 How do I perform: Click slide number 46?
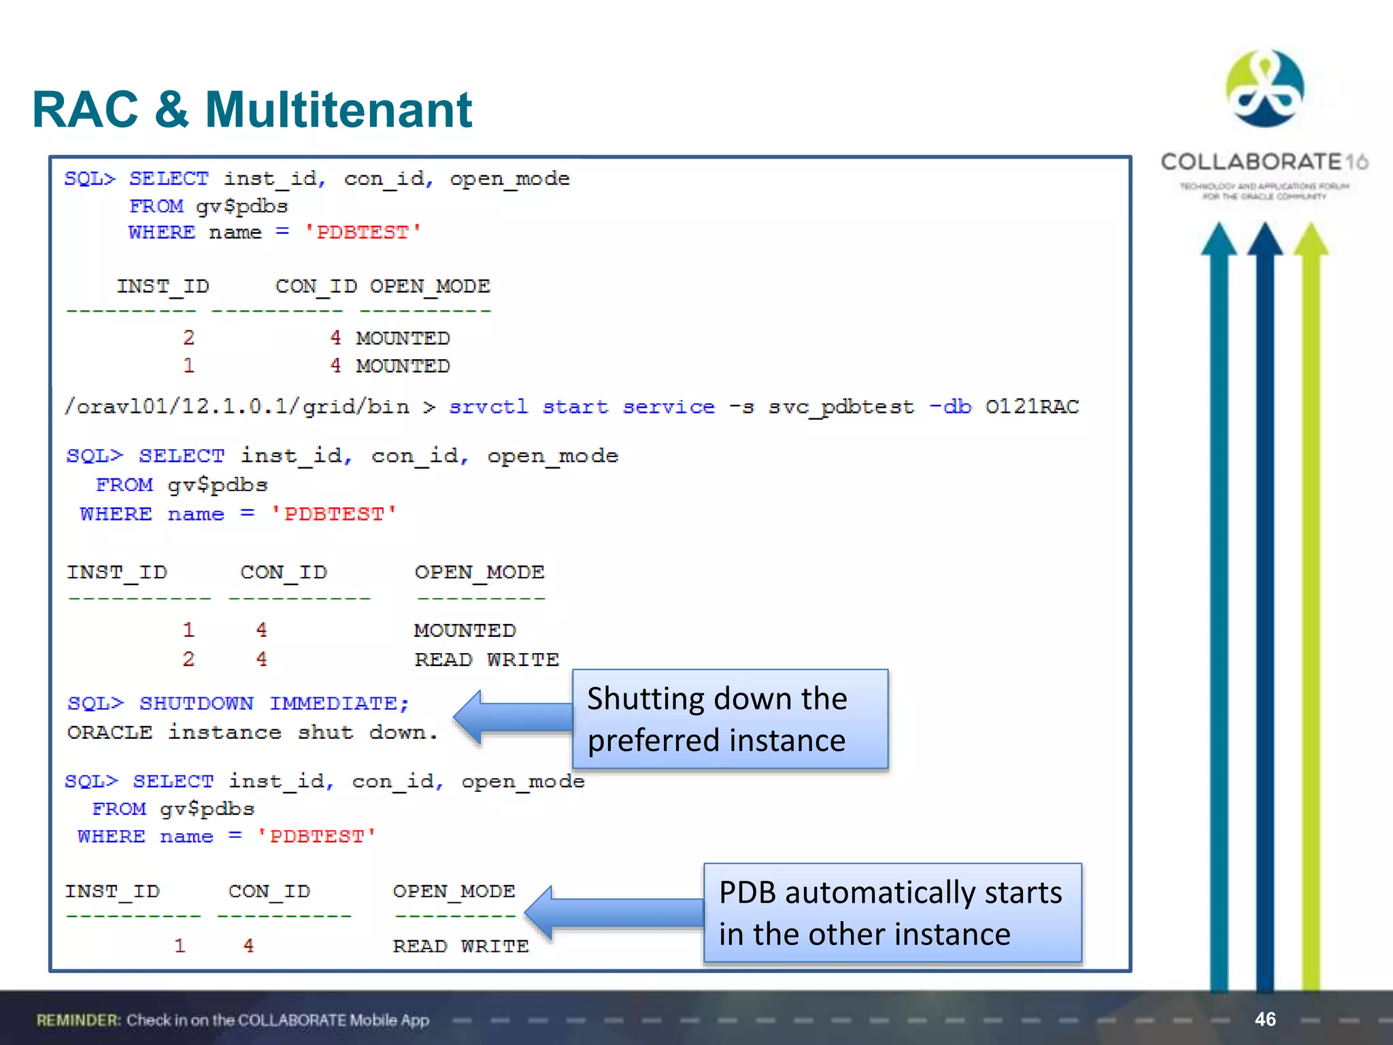(x=1265, y=1019)
